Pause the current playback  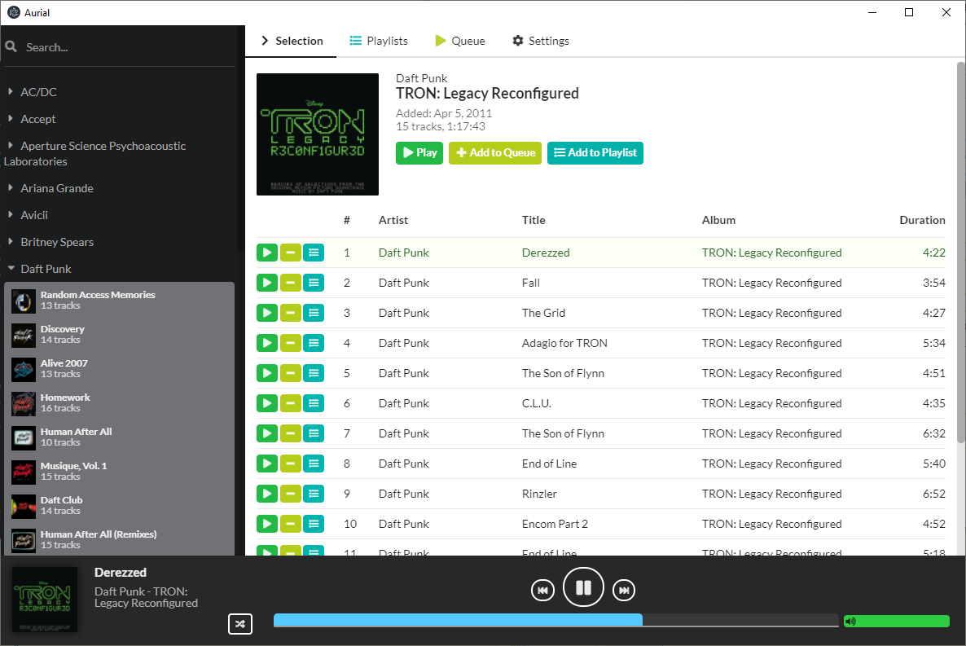coord(583,587)
